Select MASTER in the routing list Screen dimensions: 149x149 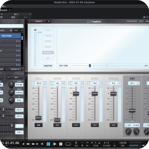point(48,66)
